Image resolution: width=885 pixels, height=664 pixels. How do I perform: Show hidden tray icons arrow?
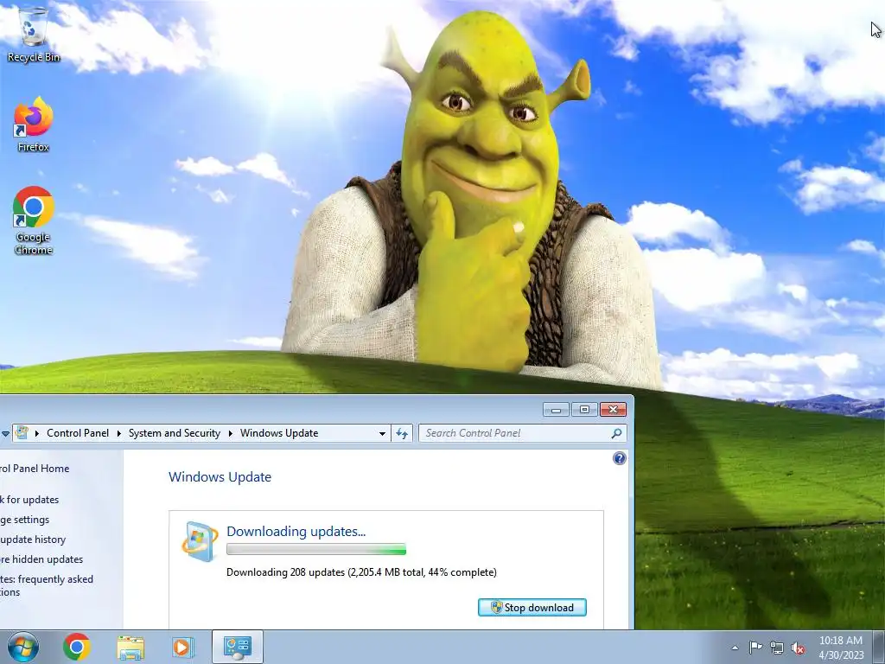coord(735,648)
